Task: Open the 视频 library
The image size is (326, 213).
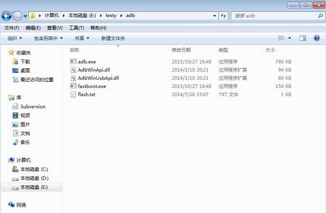Action: 25,115
